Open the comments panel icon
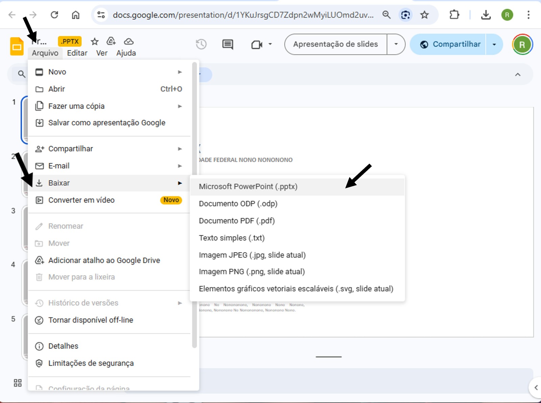541x403 pixels. pos(228,44)
